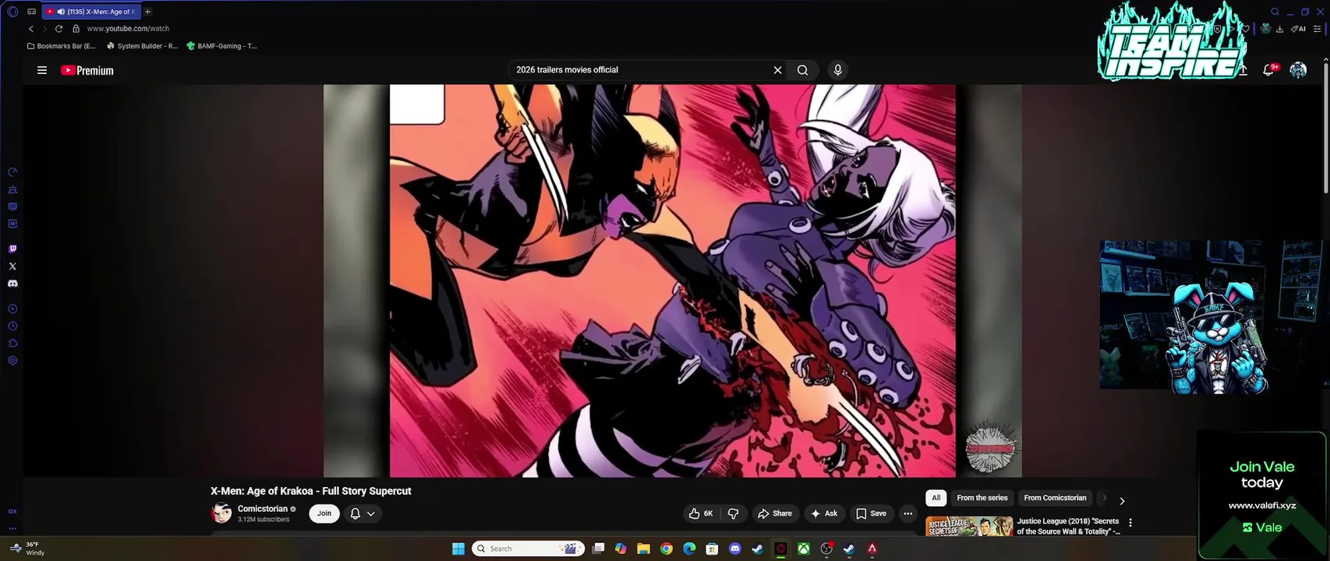The height and width of the screenshot is (561, 1330).
Task: Open Discord in the Opera sidebar
Action: pyautogui.click(x=12, y=284)
